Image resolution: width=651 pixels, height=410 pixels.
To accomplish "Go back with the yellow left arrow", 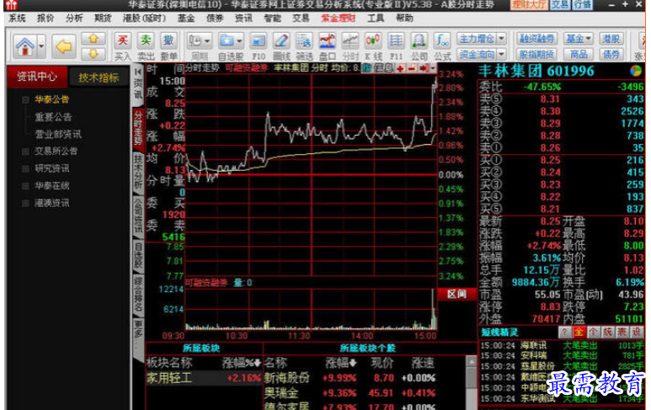I will (63, 46).
